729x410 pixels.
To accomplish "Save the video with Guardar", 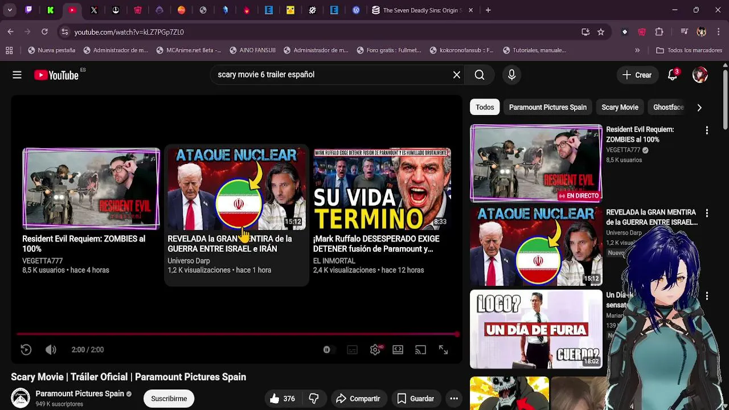I will click(415, 399).
